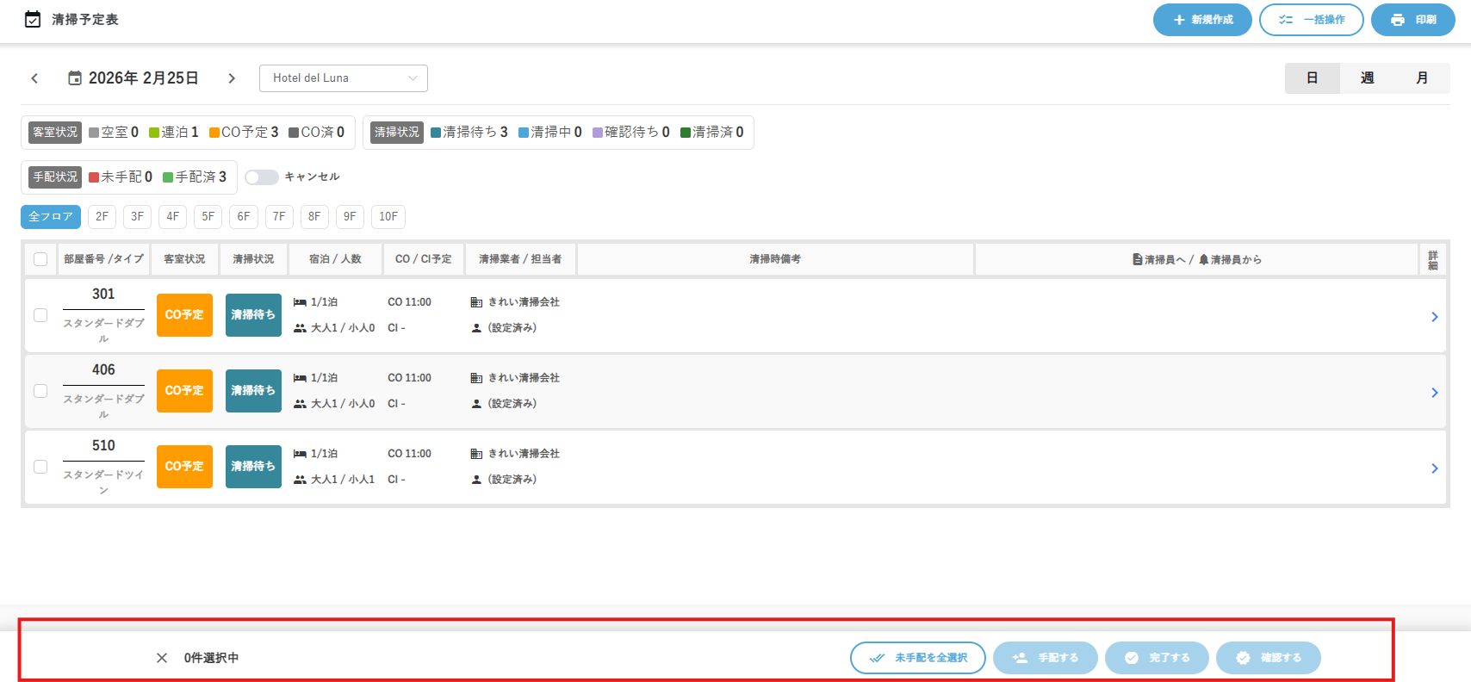Advance to next day with right arrow
The image size is (1471, 682).
tap(232, 78)
